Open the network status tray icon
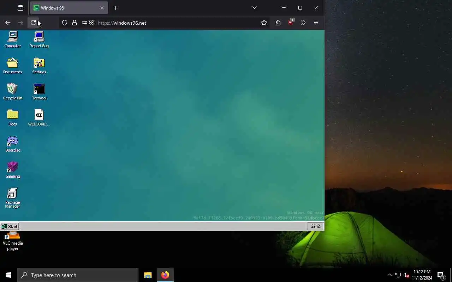 click(x=398, y=275)
